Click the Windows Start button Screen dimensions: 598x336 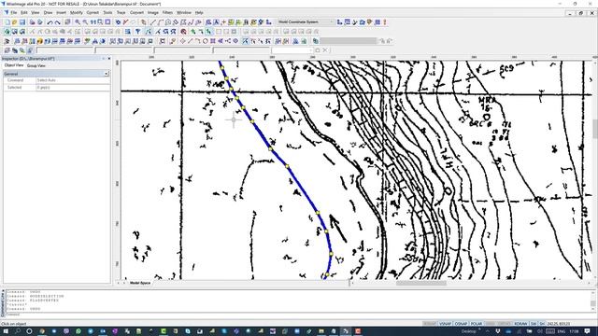[x=6, y=331]
